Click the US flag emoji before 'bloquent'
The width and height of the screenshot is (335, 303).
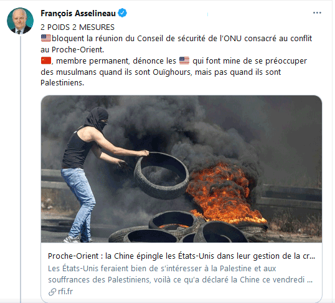(x=46, y=38)
